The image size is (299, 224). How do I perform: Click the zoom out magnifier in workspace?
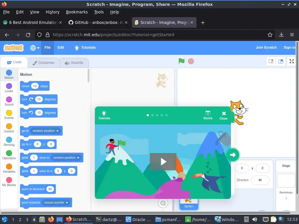point(163,203)
